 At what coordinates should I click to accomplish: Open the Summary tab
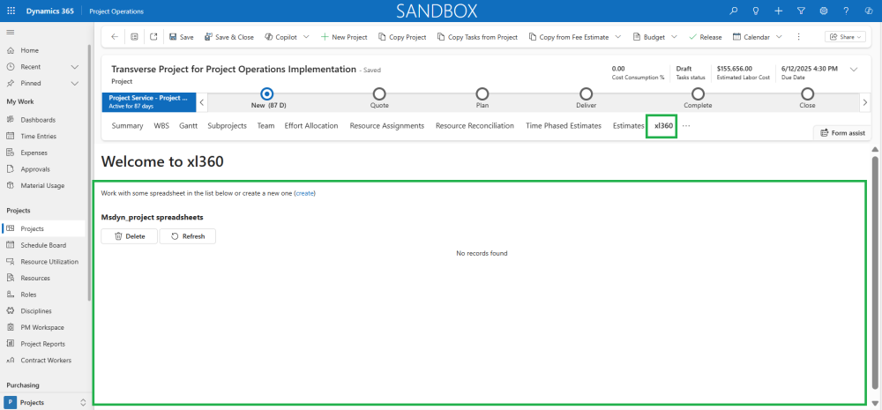click(x=127, y=126)
